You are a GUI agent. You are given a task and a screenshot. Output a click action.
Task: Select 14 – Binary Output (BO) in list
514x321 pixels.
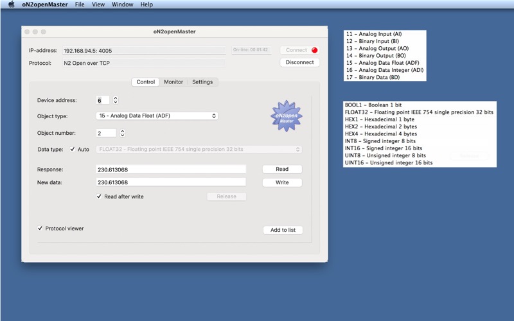click(x=376, y=55)
